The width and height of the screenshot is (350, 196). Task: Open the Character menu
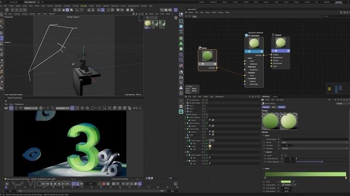[x=67, y=6]
